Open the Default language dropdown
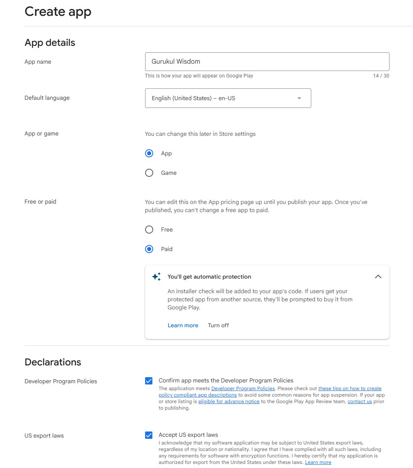This screenshot has height=468, width=413. 228,98
